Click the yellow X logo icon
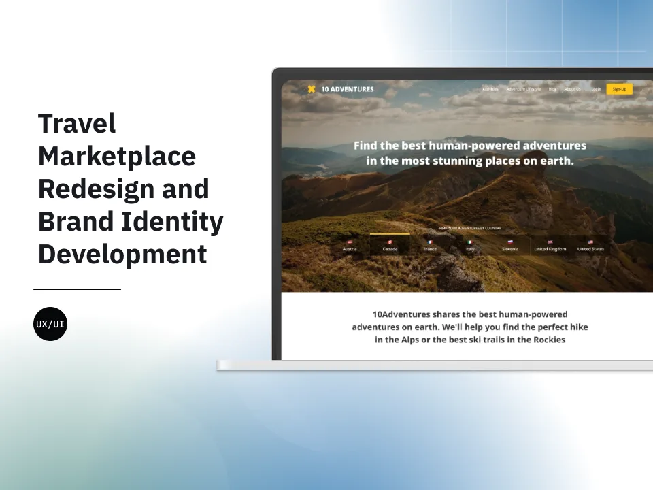This screenshot has width=653, height=490. click(x=312, y=88)
